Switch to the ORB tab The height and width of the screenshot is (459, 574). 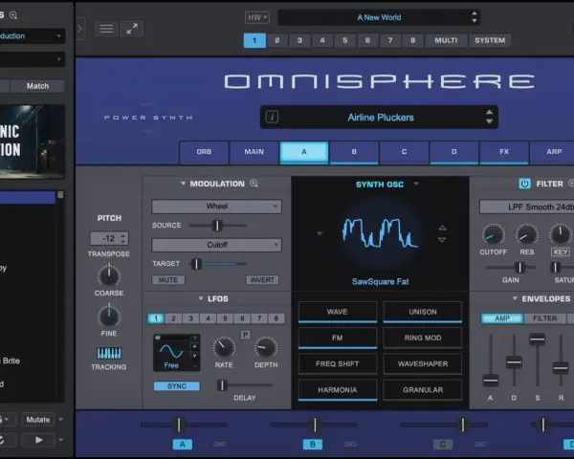204,152
